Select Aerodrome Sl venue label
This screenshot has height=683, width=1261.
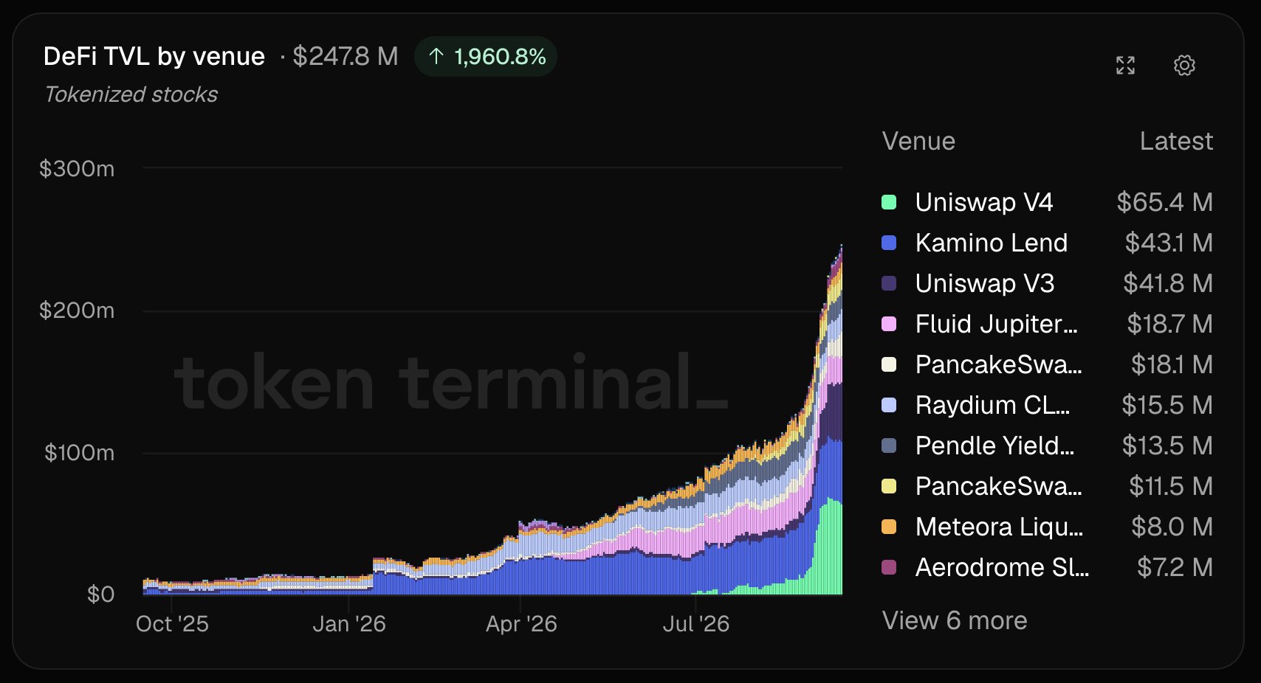tap(1003, 567)
